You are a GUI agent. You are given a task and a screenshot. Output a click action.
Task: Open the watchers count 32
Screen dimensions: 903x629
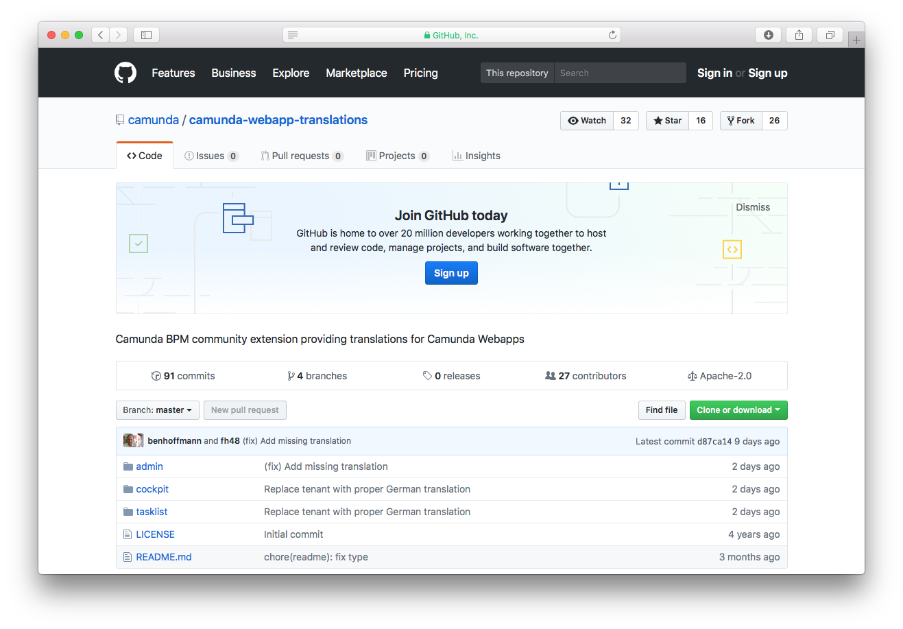click(x=626, y=121)
